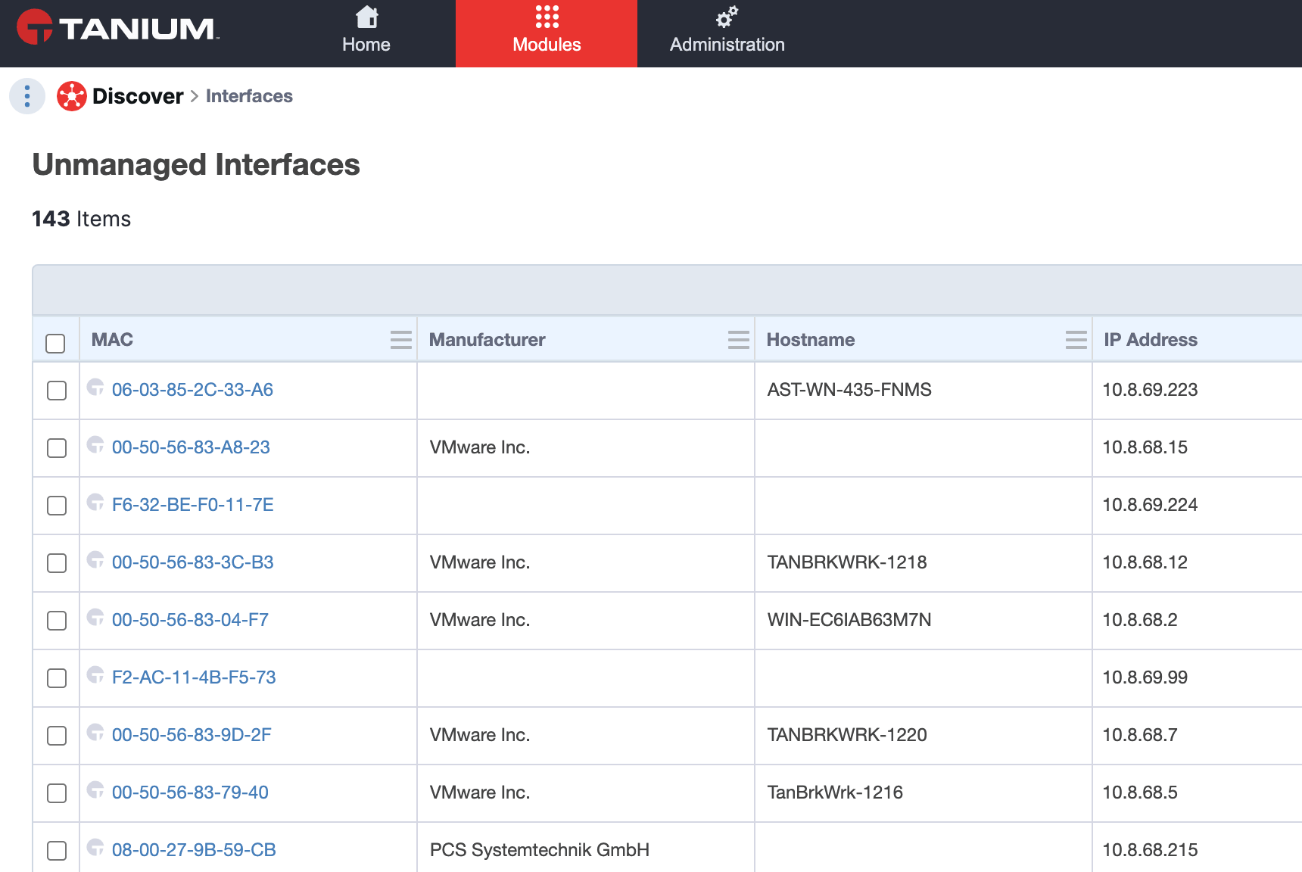Viewport: 1302px width, 872px height.
Task: Switch to the Modules tab
Action: (547, 33)
